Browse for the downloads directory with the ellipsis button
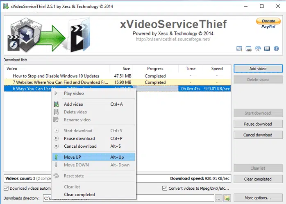 coord(218,198)
